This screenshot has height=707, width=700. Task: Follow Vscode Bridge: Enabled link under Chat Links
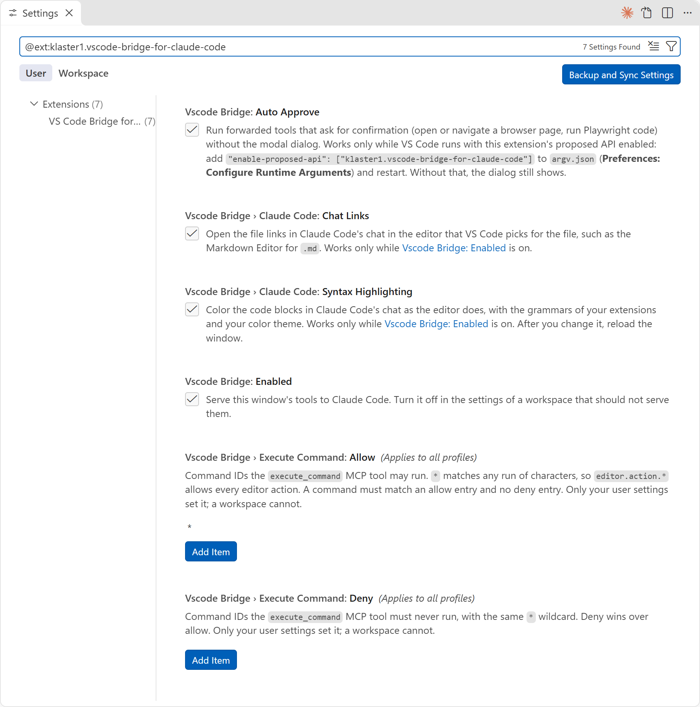454,248
